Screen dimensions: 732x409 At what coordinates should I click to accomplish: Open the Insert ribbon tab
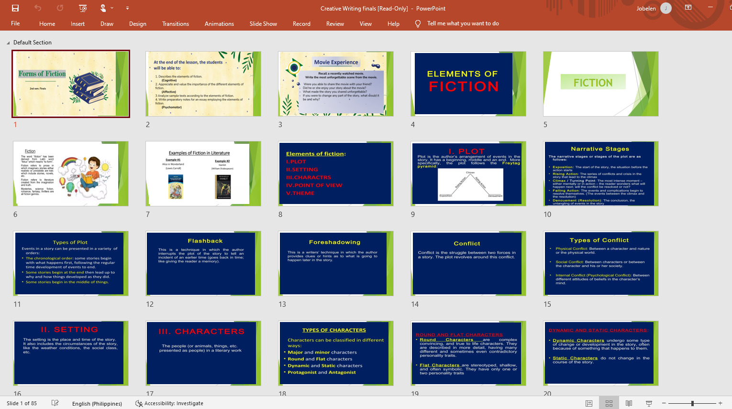pyautogui.click(x=78, y=24)
